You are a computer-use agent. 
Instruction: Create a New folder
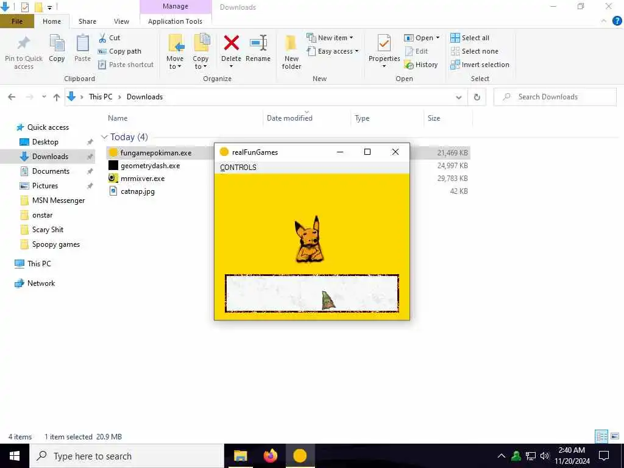291,52
